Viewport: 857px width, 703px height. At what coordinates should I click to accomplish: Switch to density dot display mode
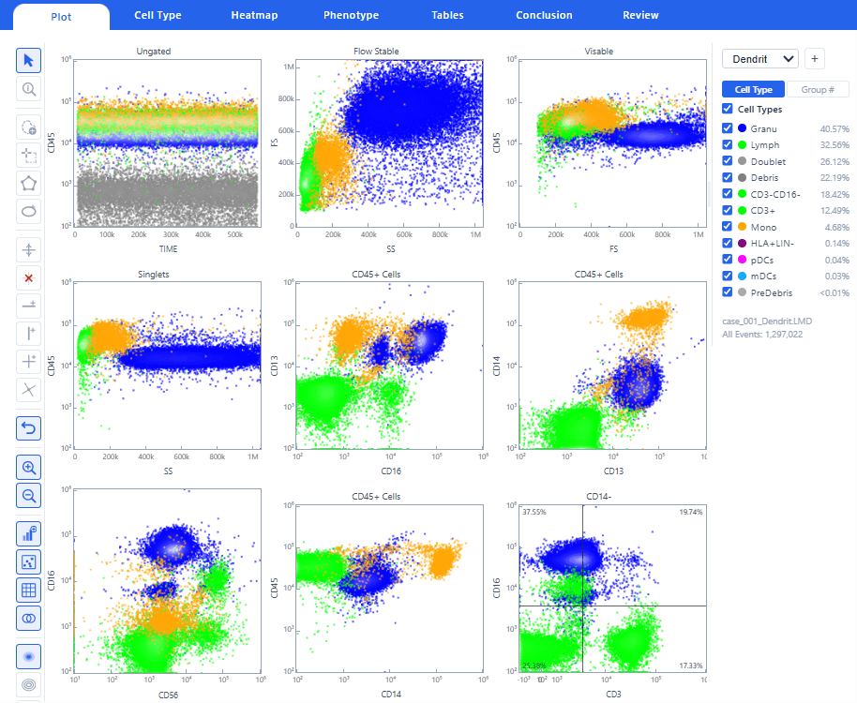click(x=28, y=656)
